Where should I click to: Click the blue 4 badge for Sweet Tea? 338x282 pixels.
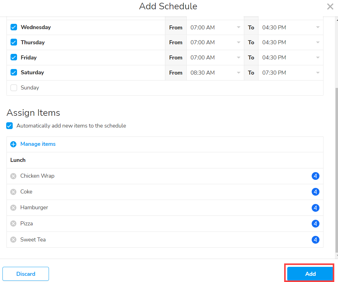coord(315,240)
